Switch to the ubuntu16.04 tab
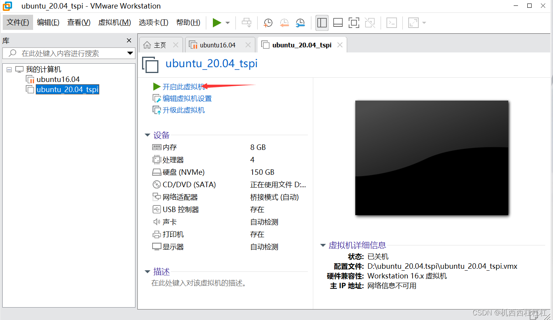 click(218, 44)
